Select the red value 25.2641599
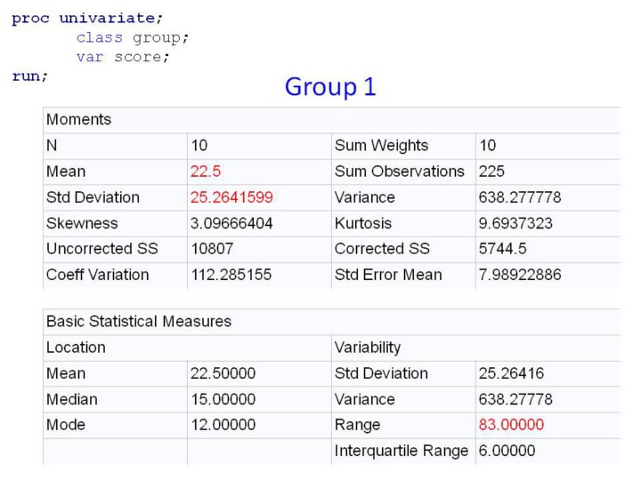This screenshot has width=641, height=480. tap(231, 197)
